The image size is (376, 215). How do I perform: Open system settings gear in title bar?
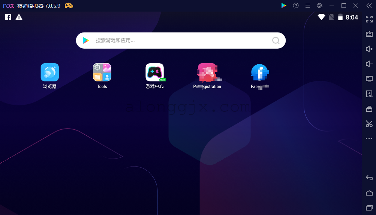pos(320,6)
